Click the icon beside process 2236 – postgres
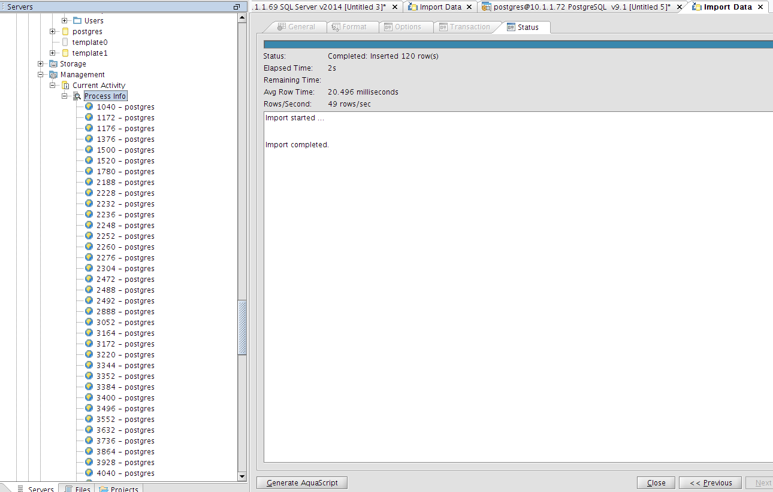This screenshot has height=492, width=773. pos(89,214)
